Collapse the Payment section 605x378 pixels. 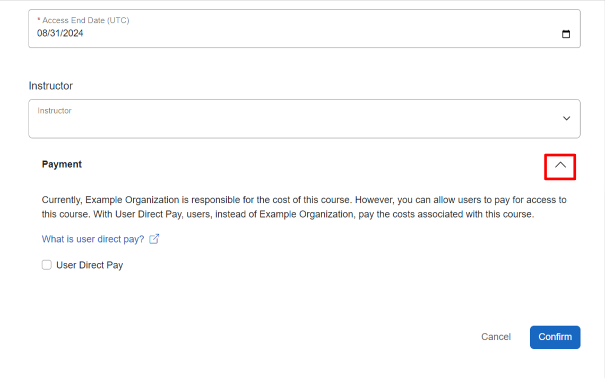[560, 165]
